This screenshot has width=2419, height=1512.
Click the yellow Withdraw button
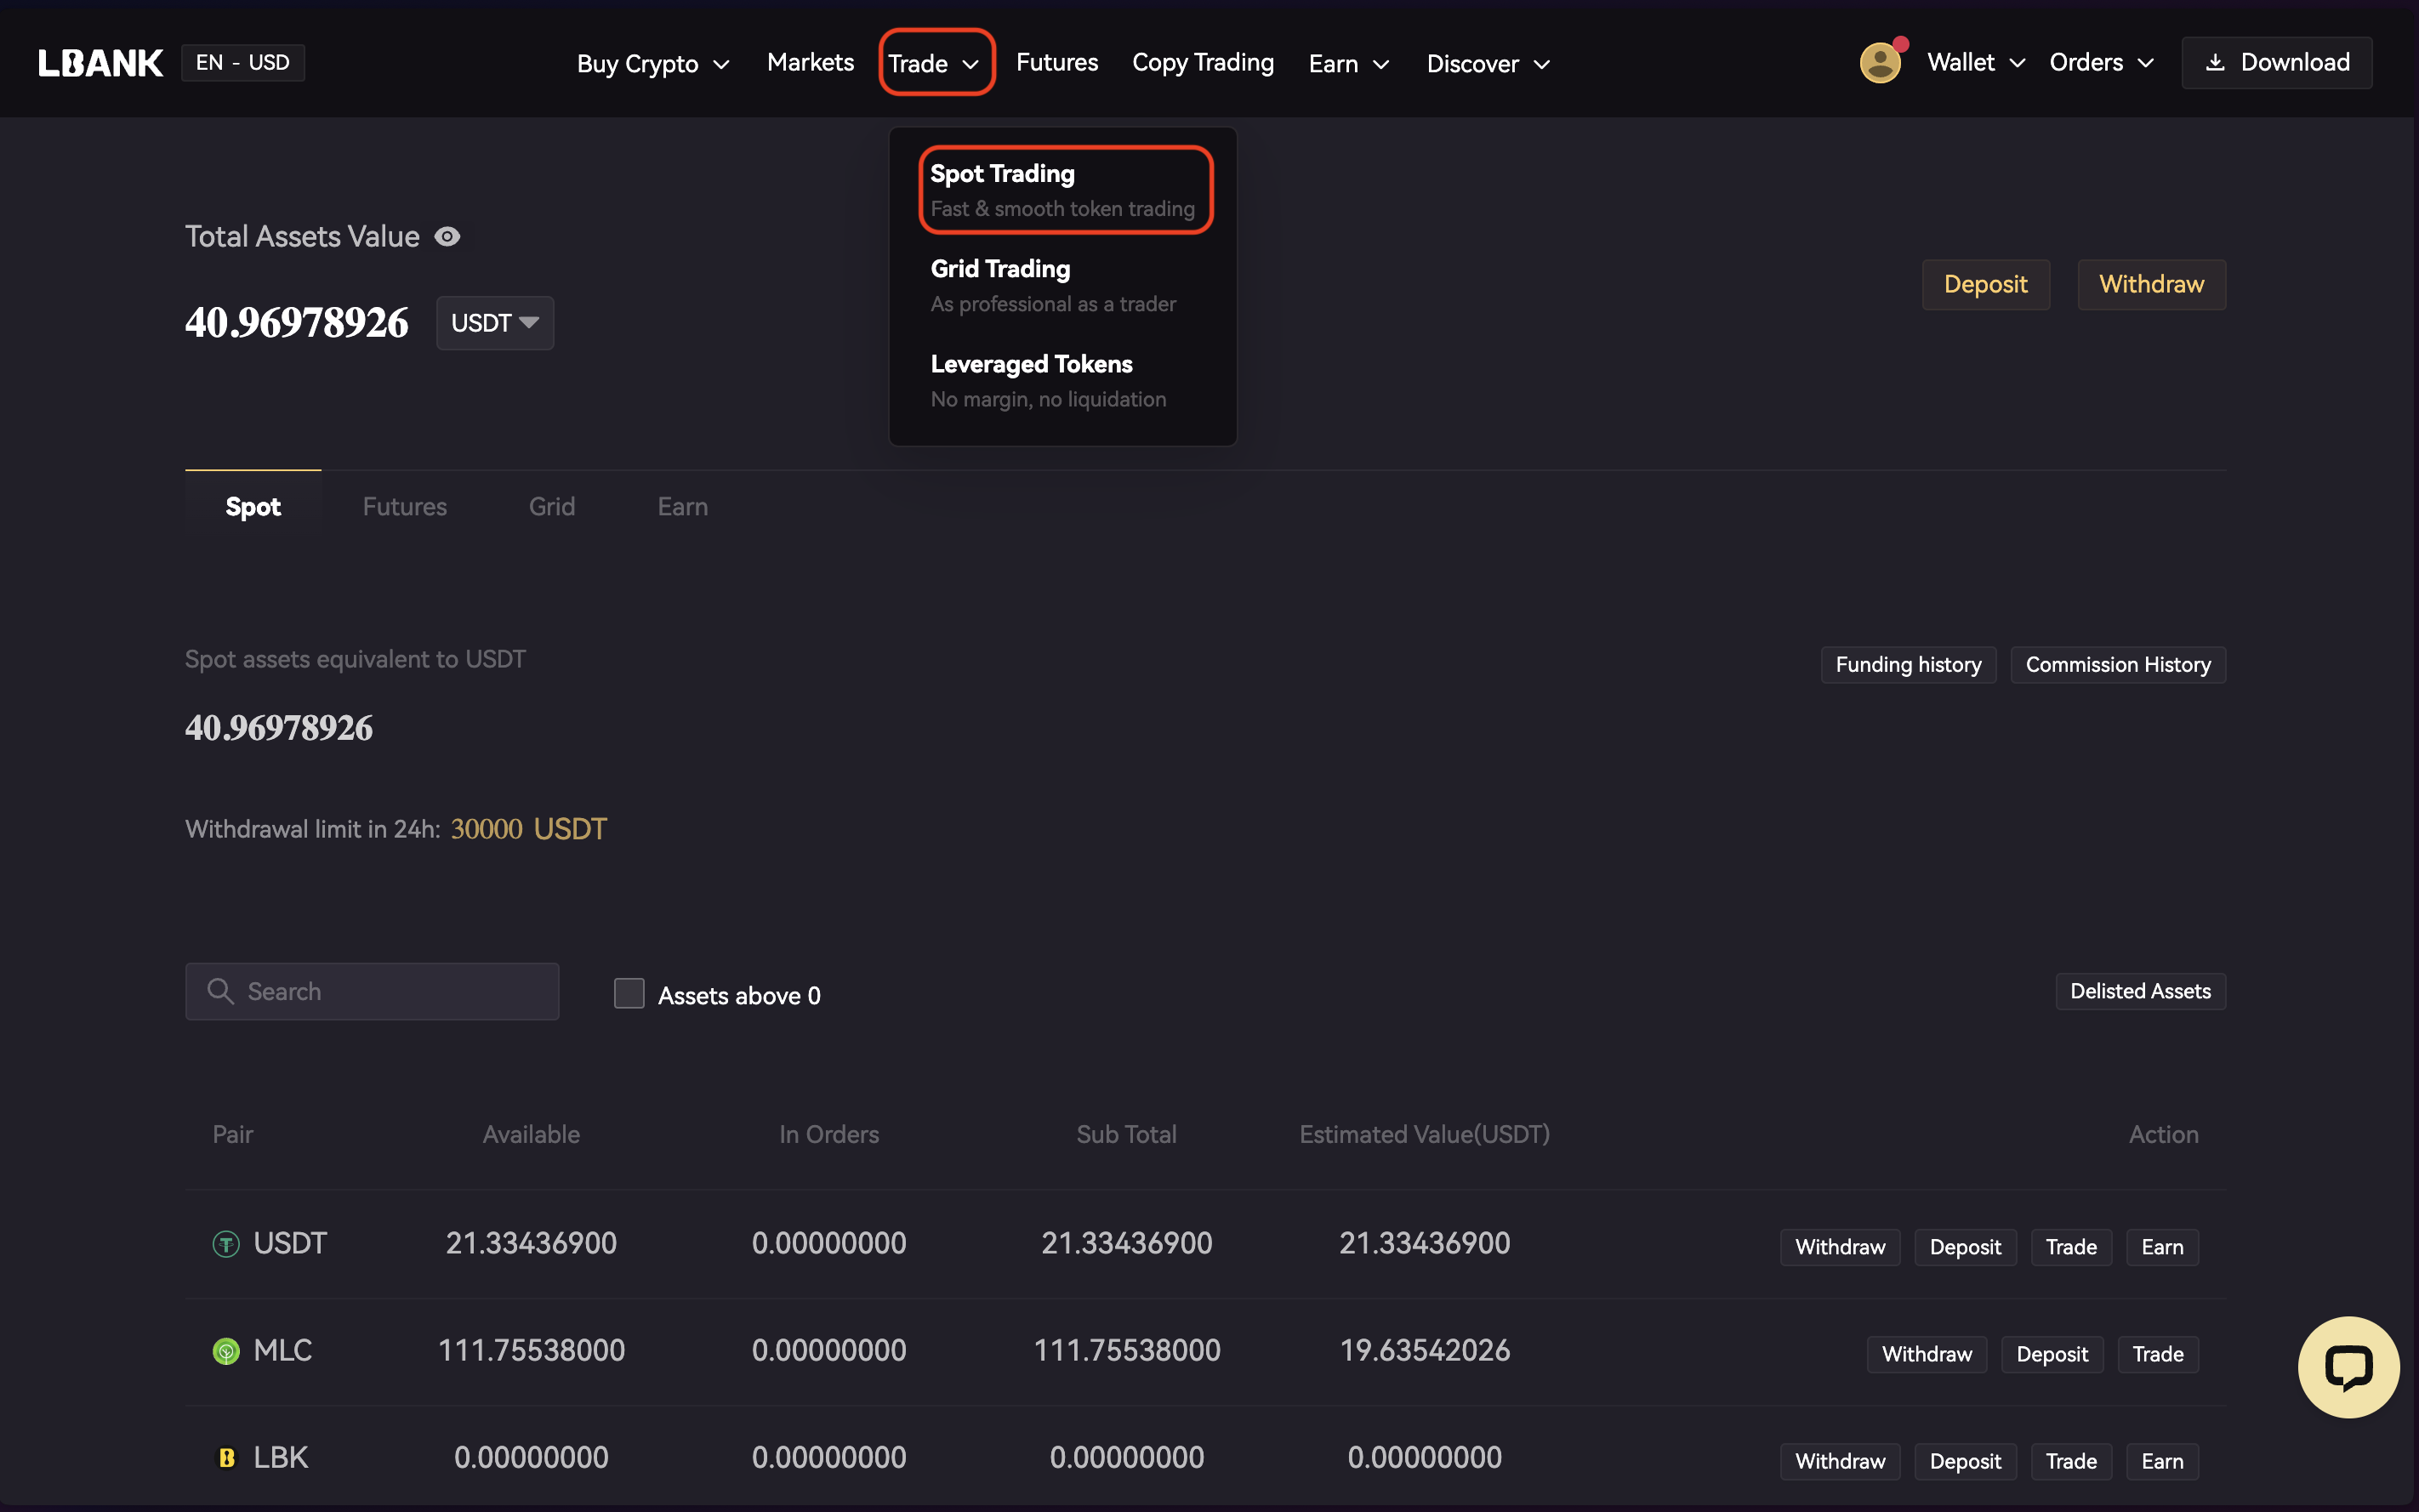point(2151,285)
